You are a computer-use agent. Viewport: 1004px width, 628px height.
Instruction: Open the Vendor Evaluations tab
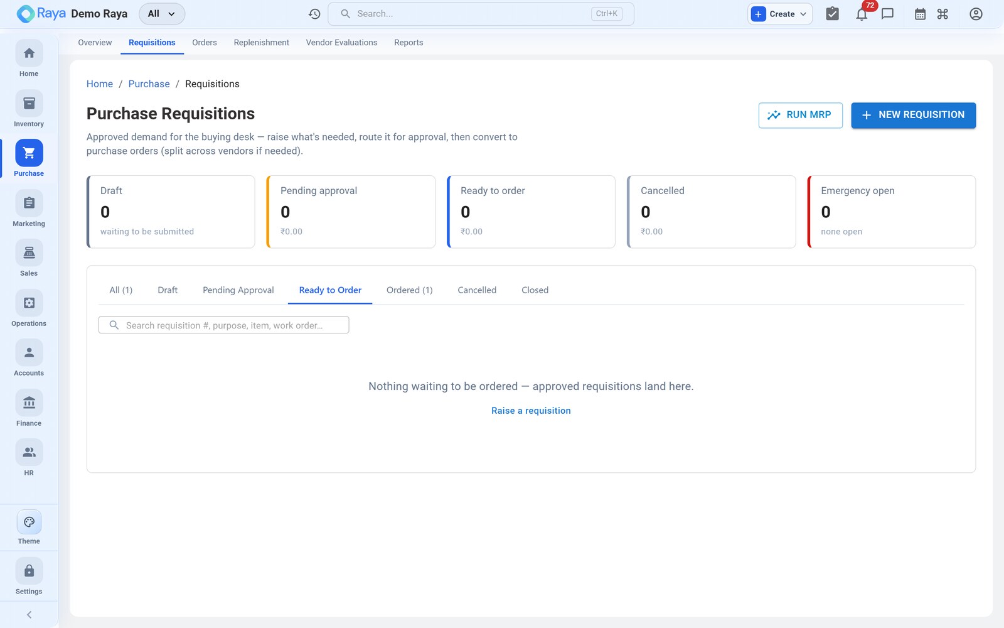[341, 43]
